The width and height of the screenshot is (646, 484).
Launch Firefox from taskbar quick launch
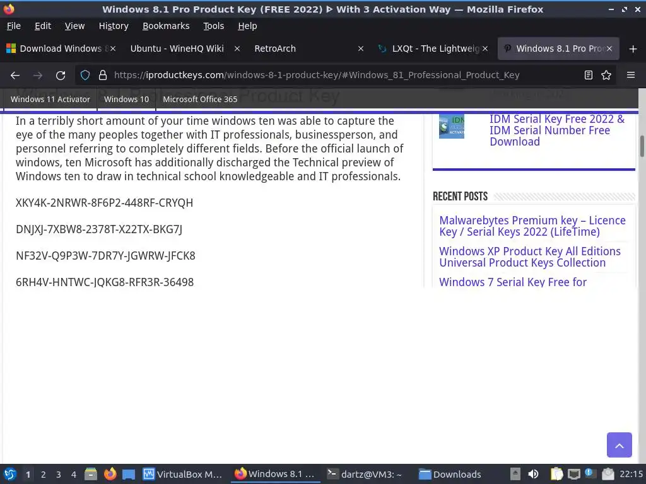(x=110, y=474)
